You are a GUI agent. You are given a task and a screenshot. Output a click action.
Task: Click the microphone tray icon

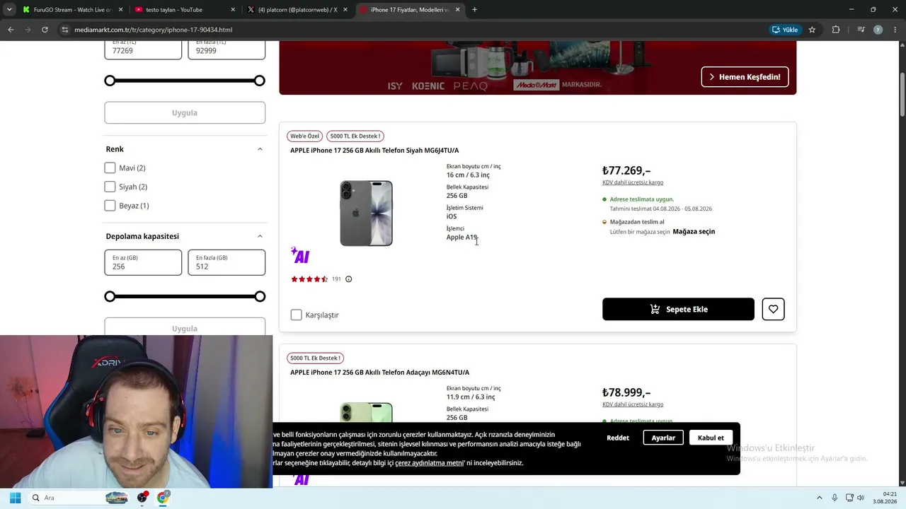click(835, 498)
